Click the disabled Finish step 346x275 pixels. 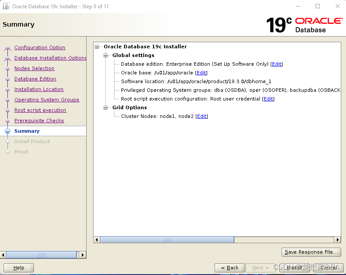point(21,152)
